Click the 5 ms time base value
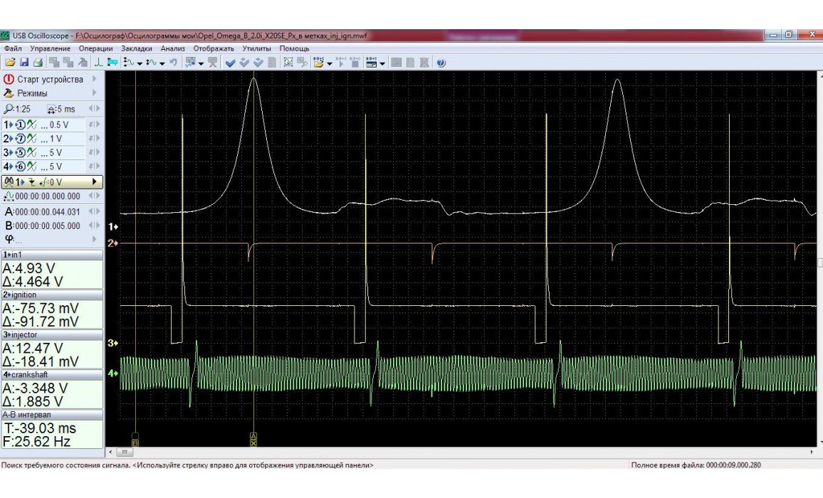 [66, 110]
